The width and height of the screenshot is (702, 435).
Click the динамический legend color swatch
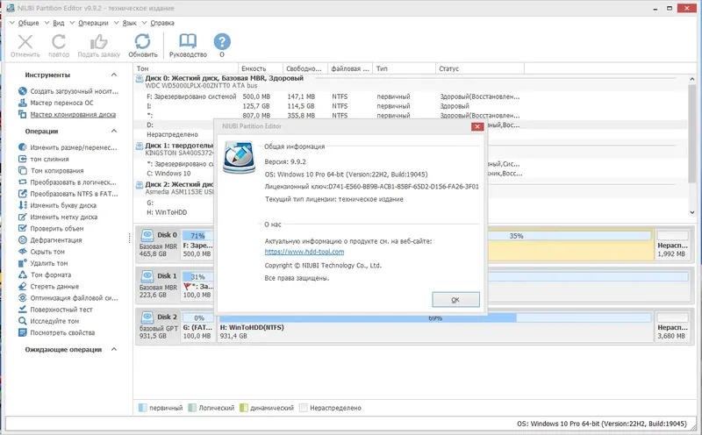pos(244,408)
